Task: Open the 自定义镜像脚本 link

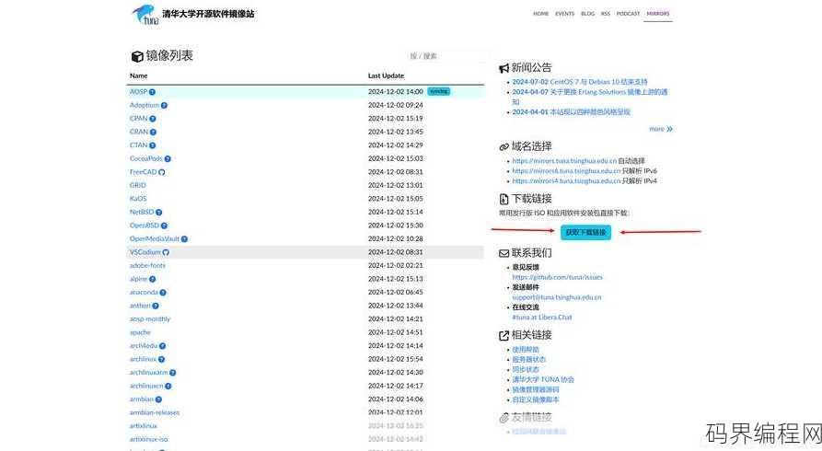Action: point(536,399)
